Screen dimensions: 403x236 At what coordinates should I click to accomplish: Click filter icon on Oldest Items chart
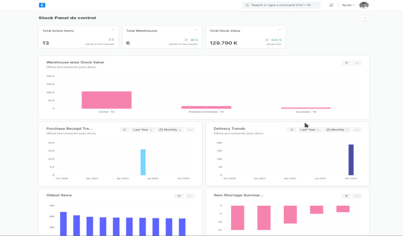(179, 196)
